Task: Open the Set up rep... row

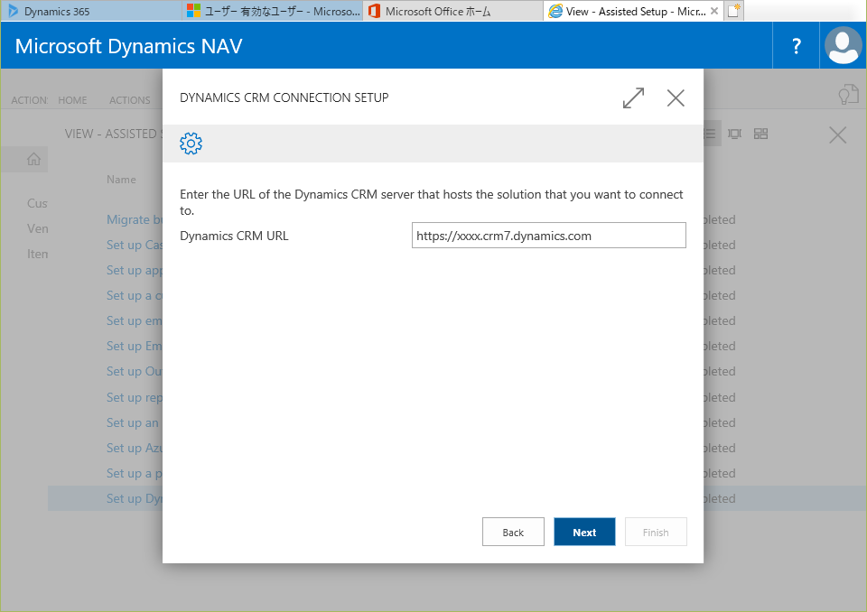Action: click(x=135, y=397)
